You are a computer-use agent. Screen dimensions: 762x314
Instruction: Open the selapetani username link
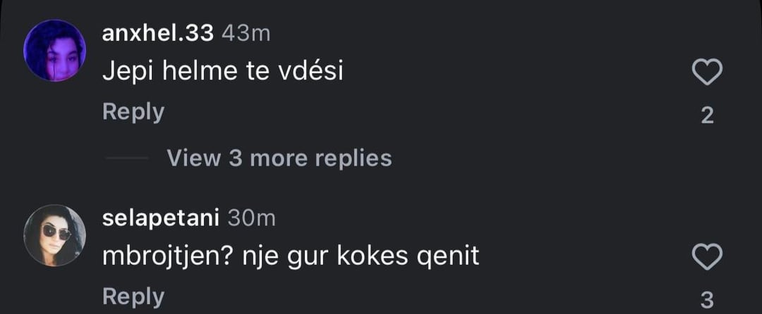click(162, 218)
